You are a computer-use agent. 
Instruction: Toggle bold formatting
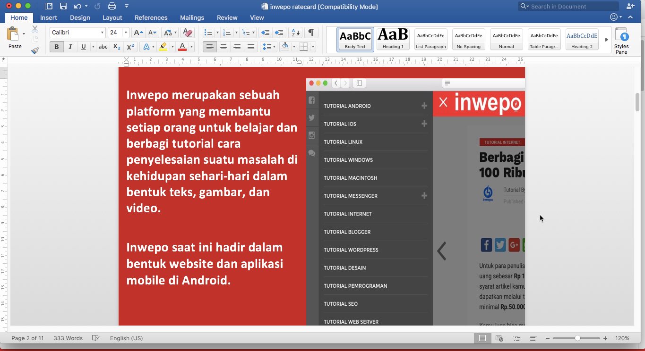coord(57,47)
